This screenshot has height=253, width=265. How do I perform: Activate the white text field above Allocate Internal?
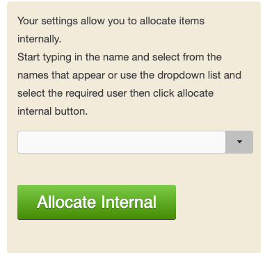click(x=122, y=142)
